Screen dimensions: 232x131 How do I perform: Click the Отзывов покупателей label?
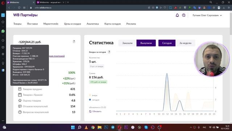tap(35, 106)
